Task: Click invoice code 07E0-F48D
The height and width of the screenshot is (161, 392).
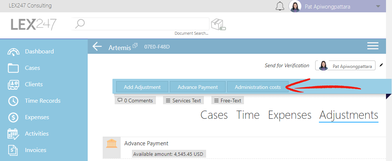Action: pos(157,47)
